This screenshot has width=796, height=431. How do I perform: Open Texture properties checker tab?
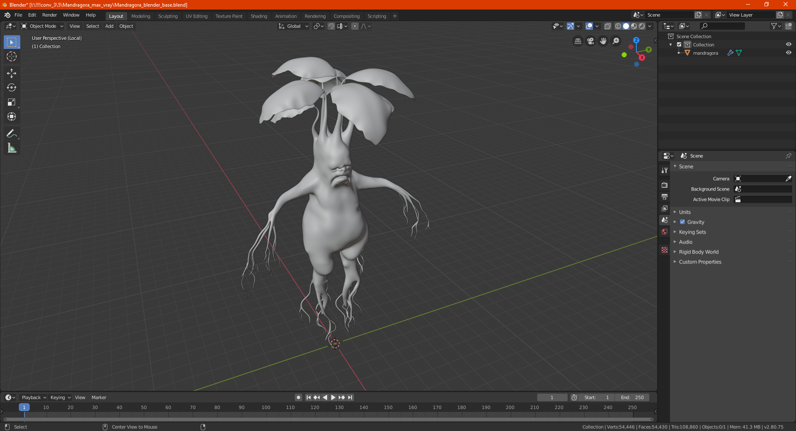(x=665, y=250)
